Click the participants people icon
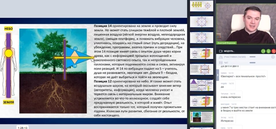 [x=221, y=57]
